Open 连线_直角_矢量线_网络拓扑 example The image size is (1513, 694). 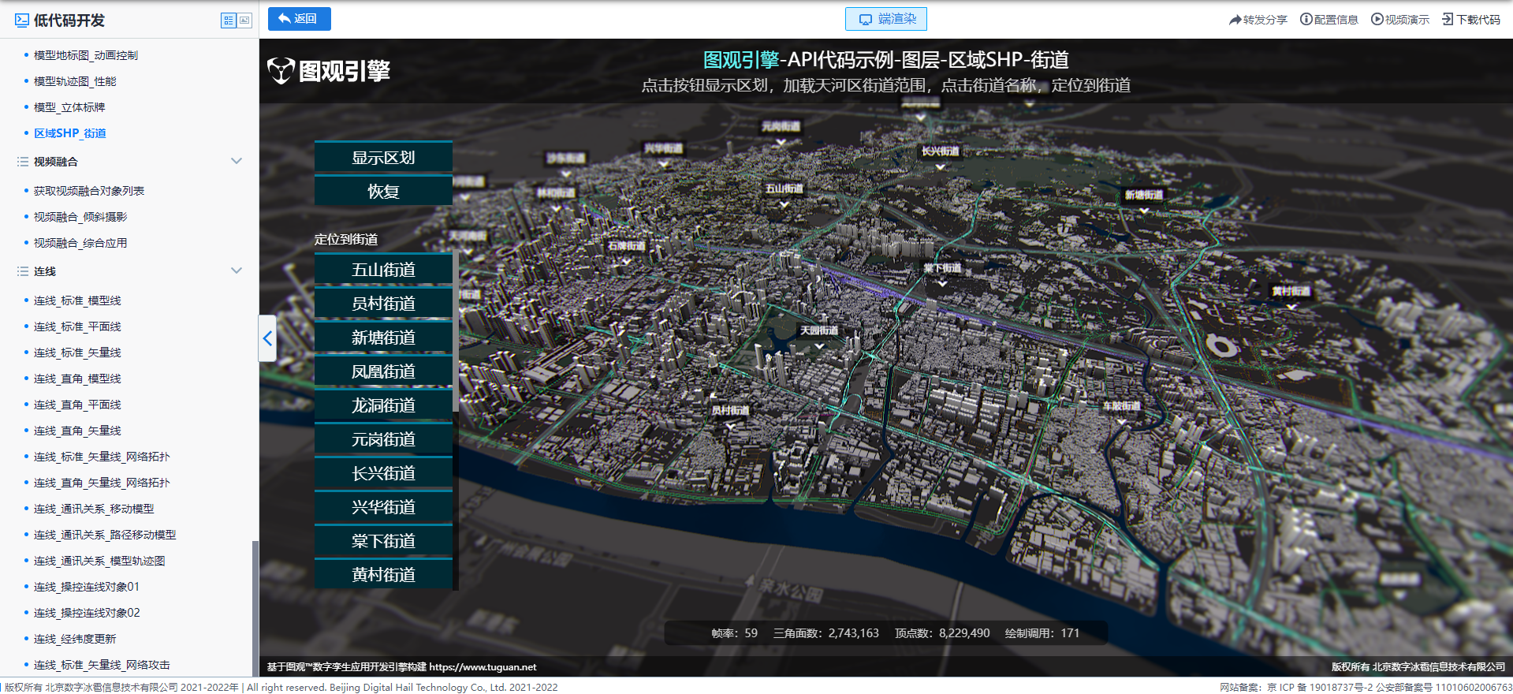tap(102, 483)
